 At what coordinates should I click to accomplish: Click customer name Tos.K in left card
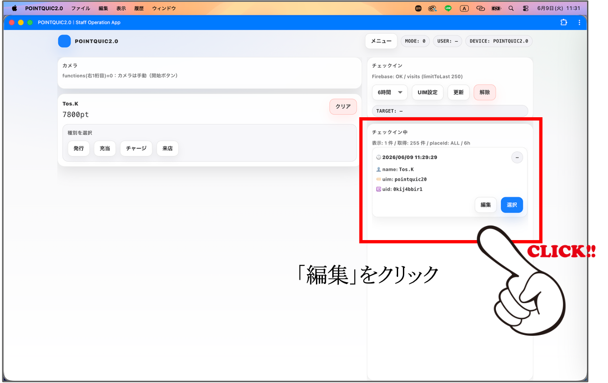click(x=71, y=104)
